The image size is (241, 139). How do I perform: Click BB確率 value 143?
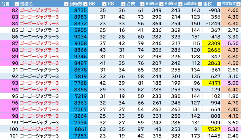[x=154, y=129]
